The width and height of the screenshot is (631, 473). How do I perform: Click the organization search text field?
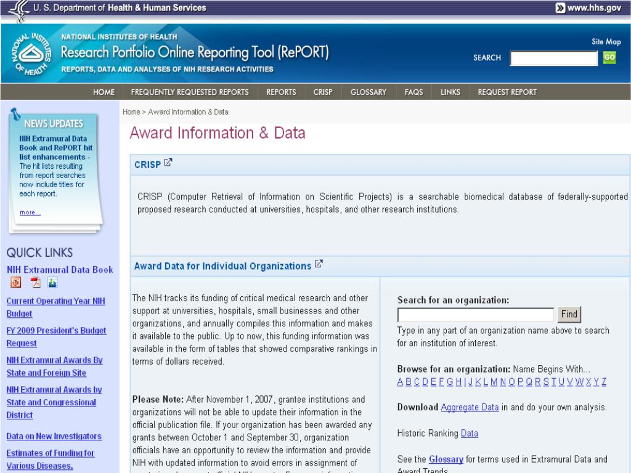click(476, 315)
